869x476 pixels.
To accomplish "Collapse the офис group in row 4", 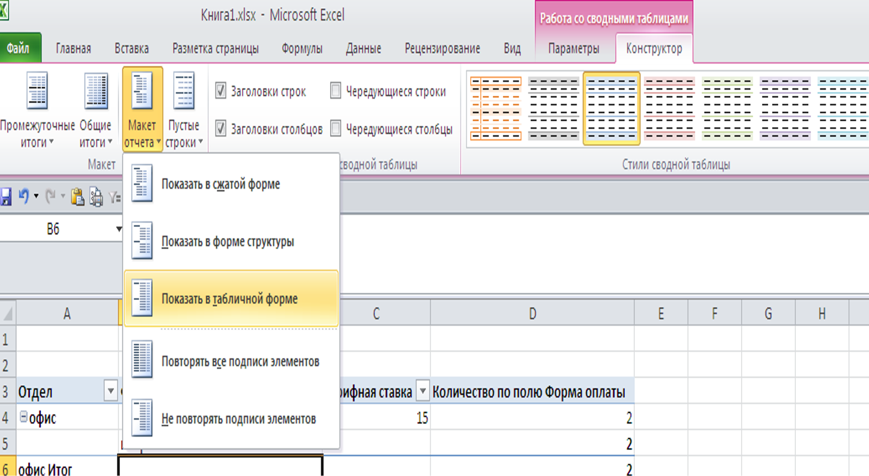I will 24,417.
